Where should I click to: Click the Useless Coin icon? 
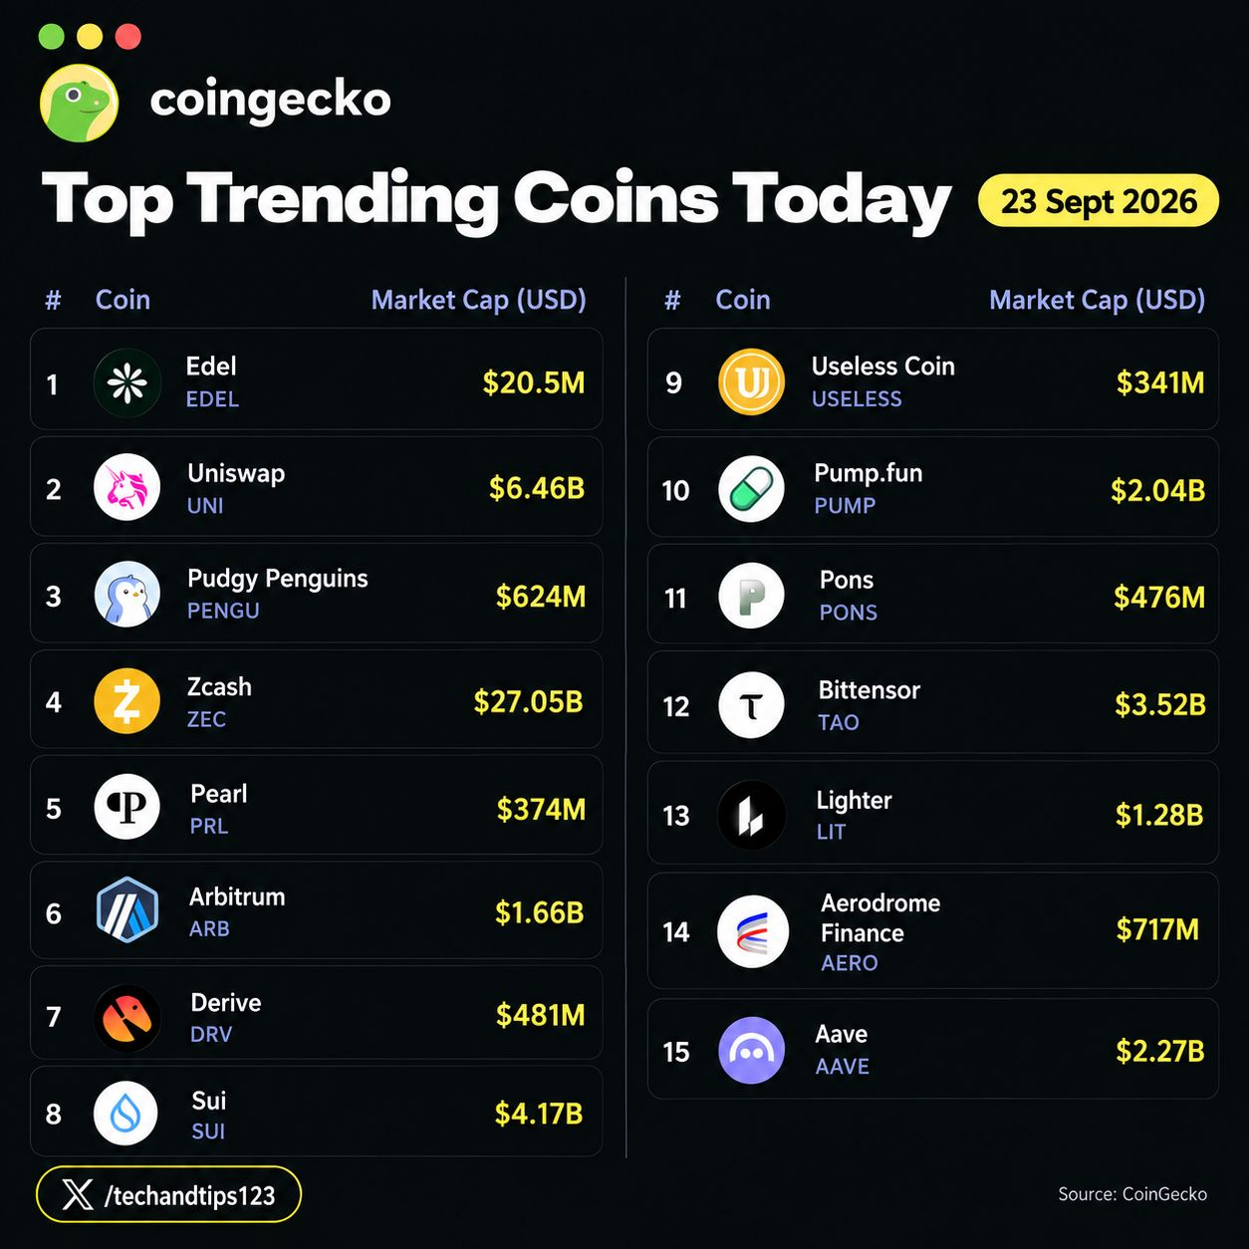coord(751,382)
